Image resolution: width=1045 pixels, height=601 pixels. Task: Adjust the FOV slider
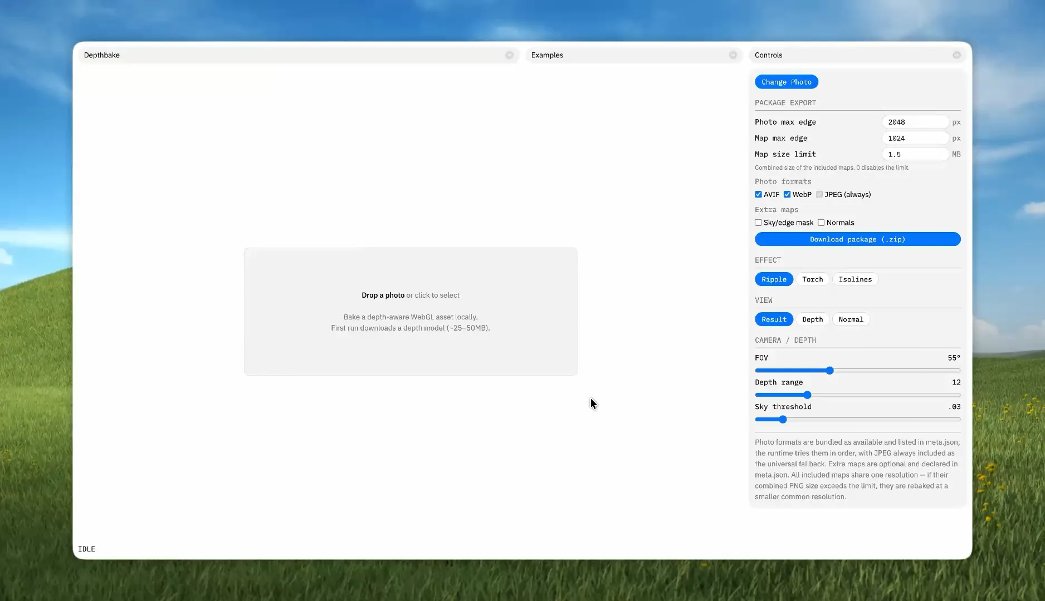point(857,371)
